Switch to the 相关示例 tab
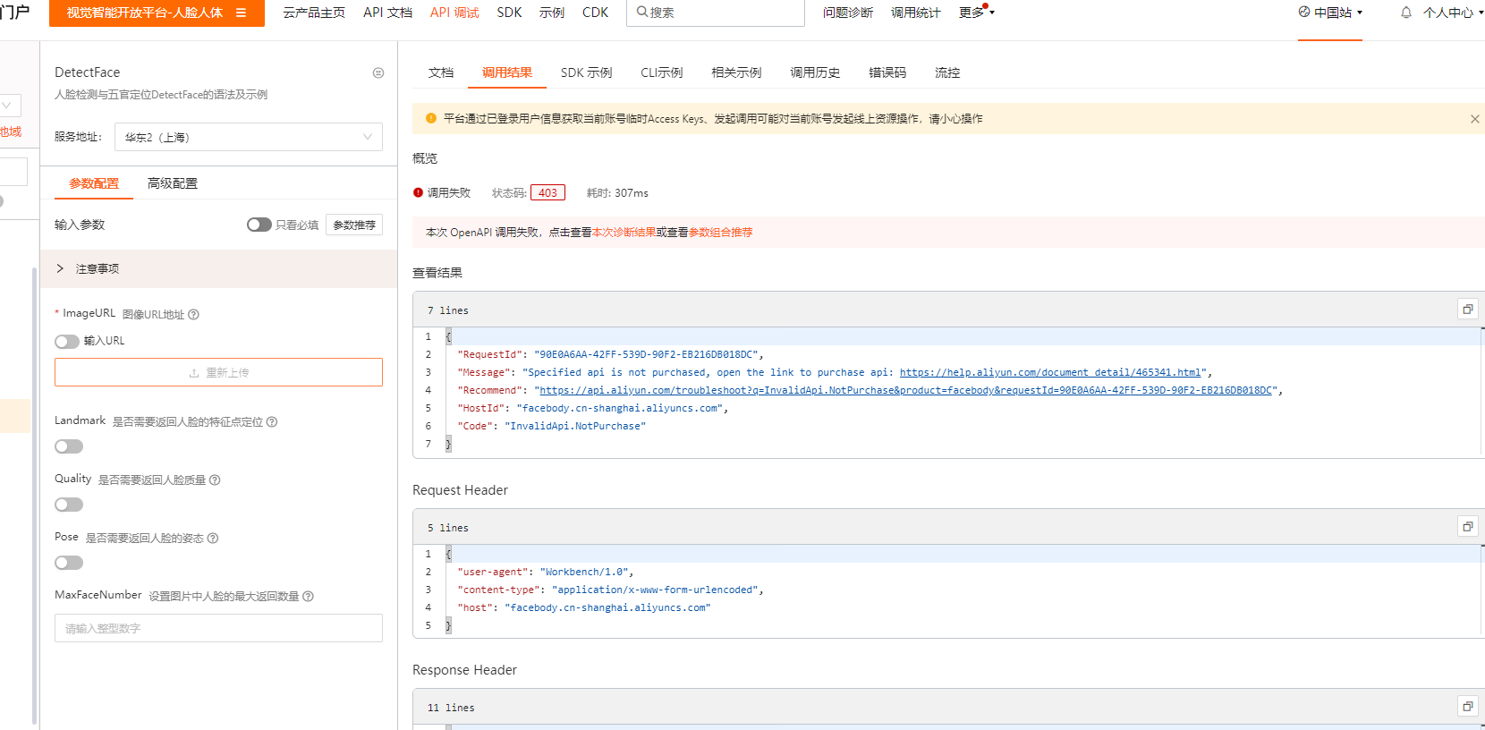Image resolution: width=1485 pixels, height=730 pixels. point(736,72)
